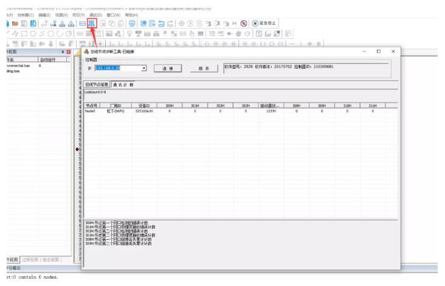Click the envelope-shaped icon left of bus diagnostic
This screenshot has height=286, width=445.
coord(82,24)
